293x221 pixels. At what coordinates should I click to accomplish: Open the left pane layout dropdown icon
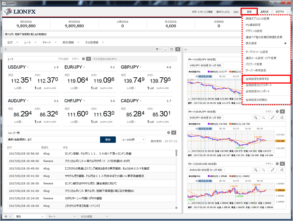tap(158, 49)
